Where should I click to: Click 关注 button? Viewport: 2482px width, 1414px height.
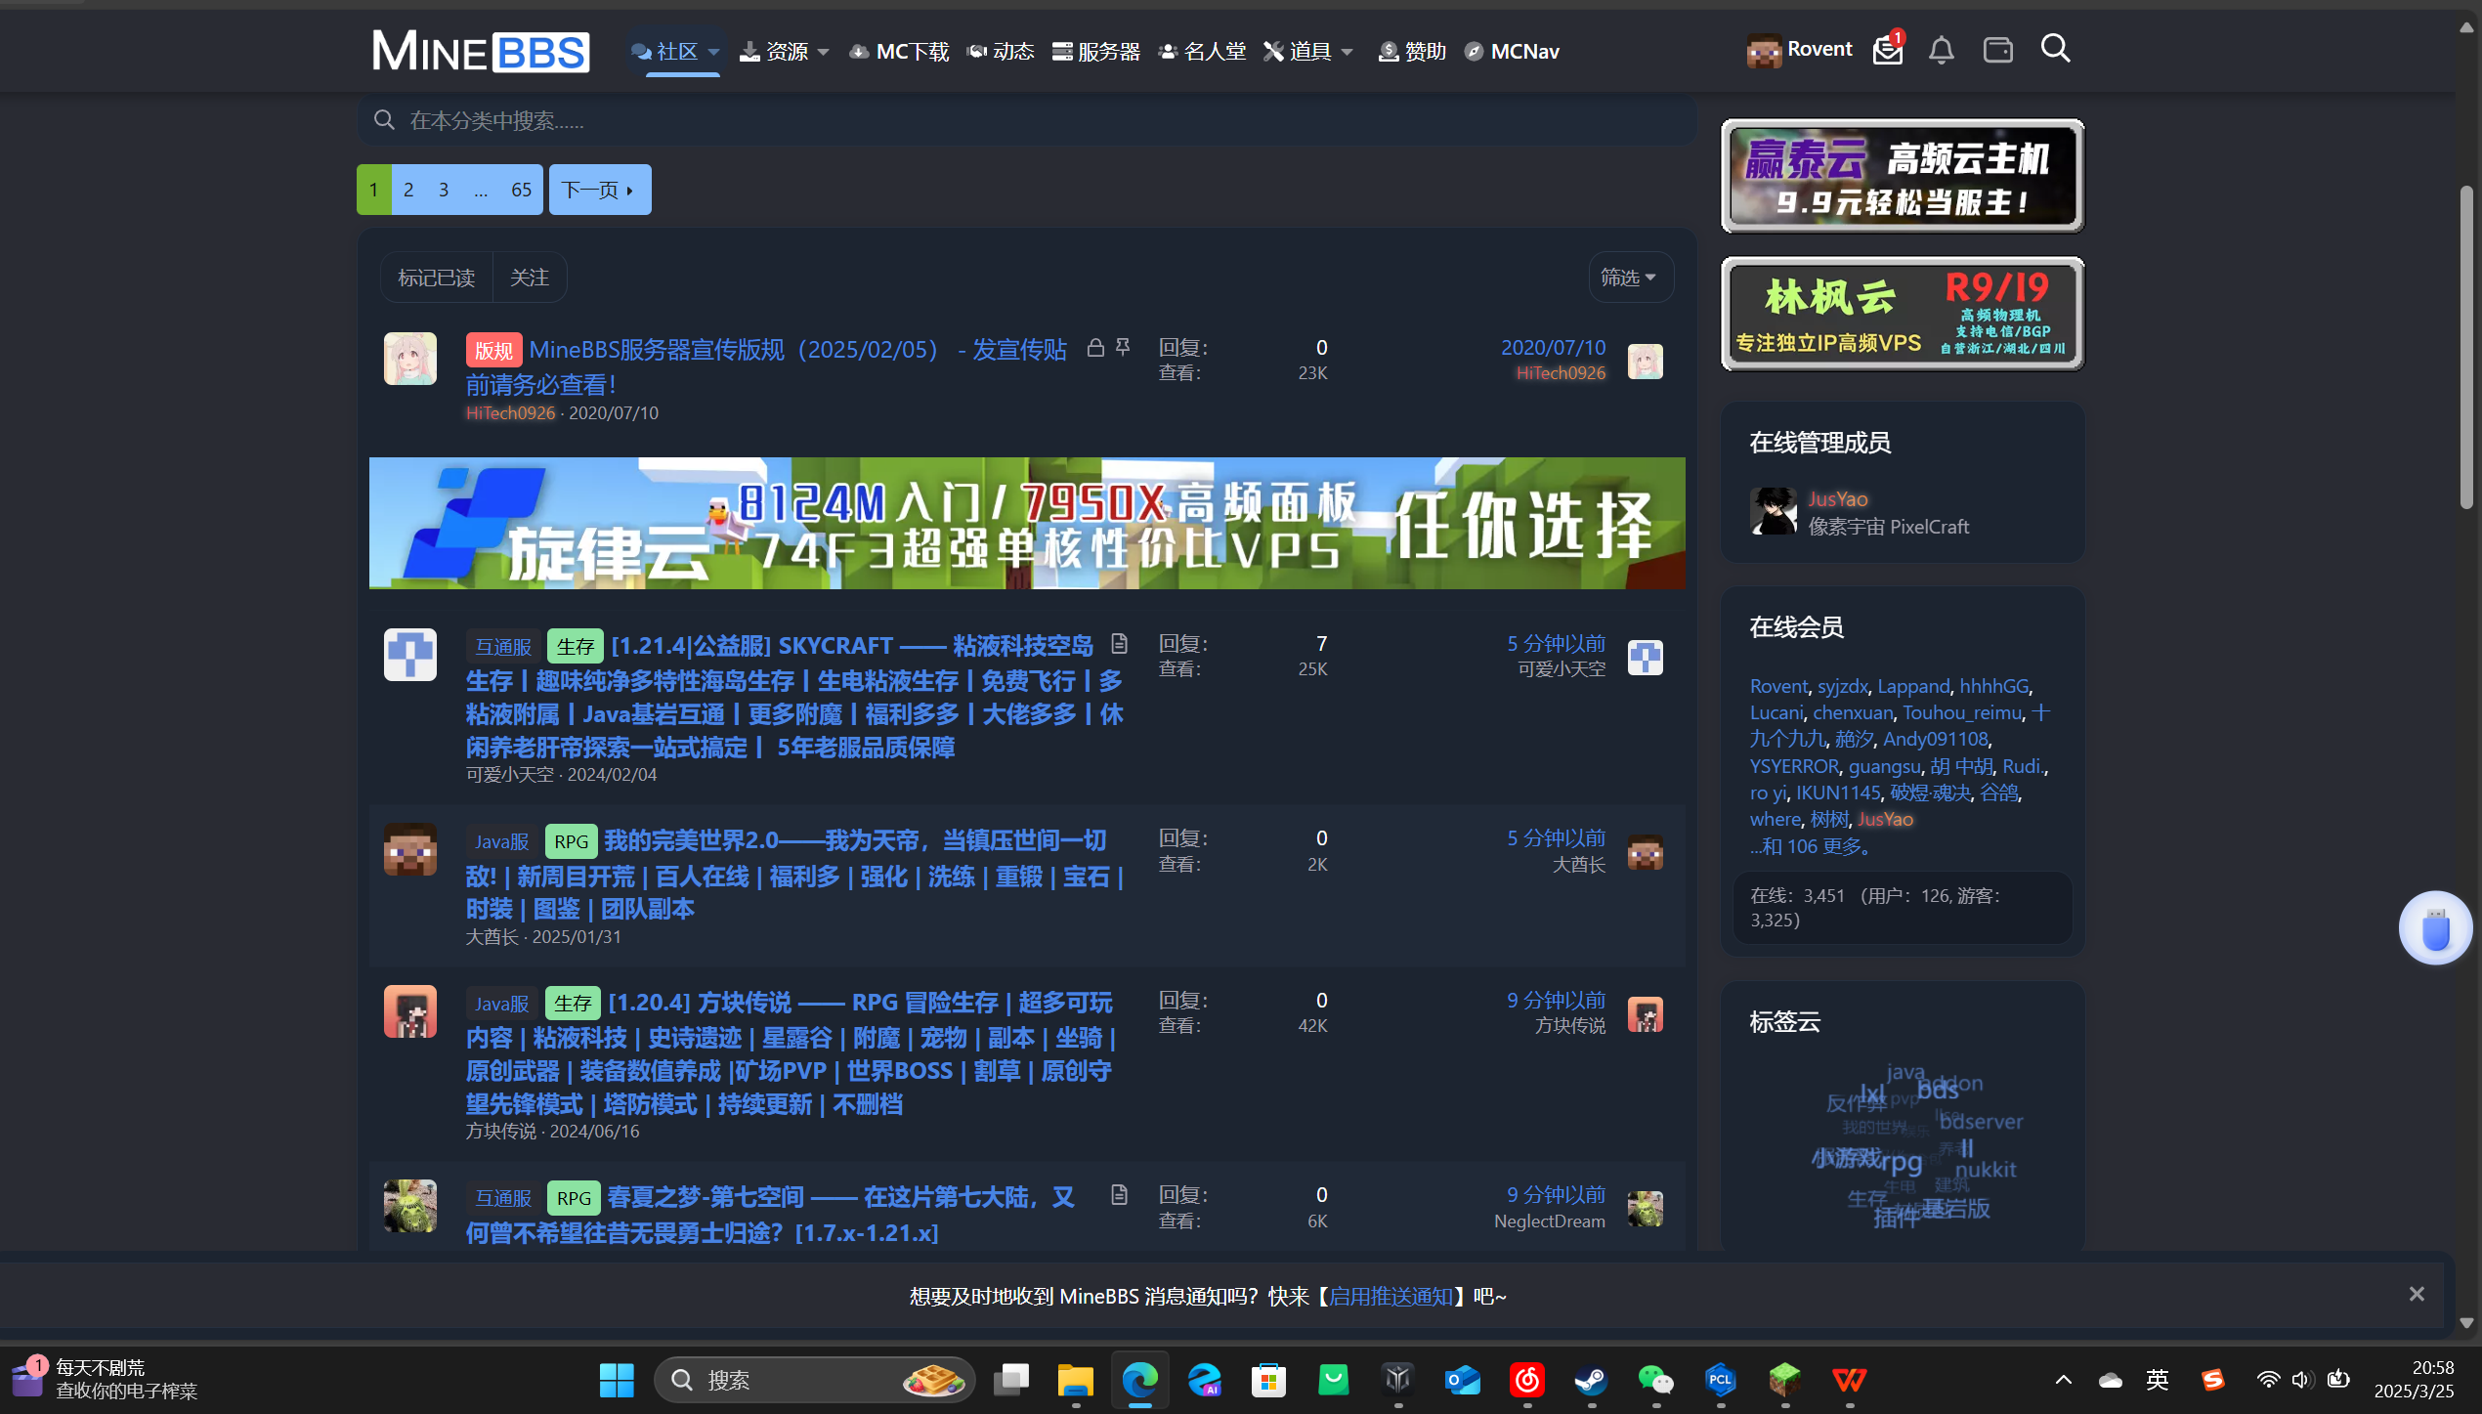coord(530,278)
